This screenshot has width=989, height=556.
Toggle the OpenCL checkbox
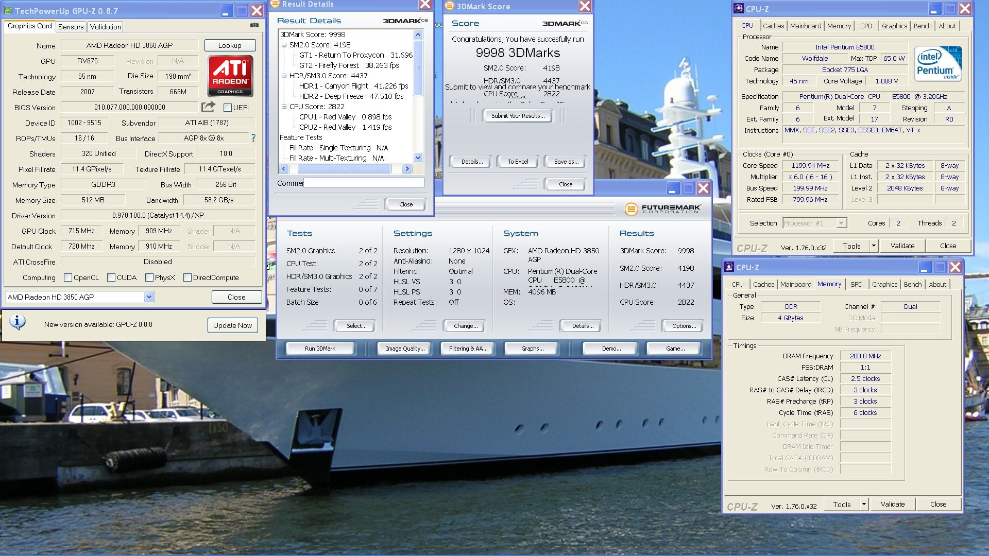tap(67, 277)
